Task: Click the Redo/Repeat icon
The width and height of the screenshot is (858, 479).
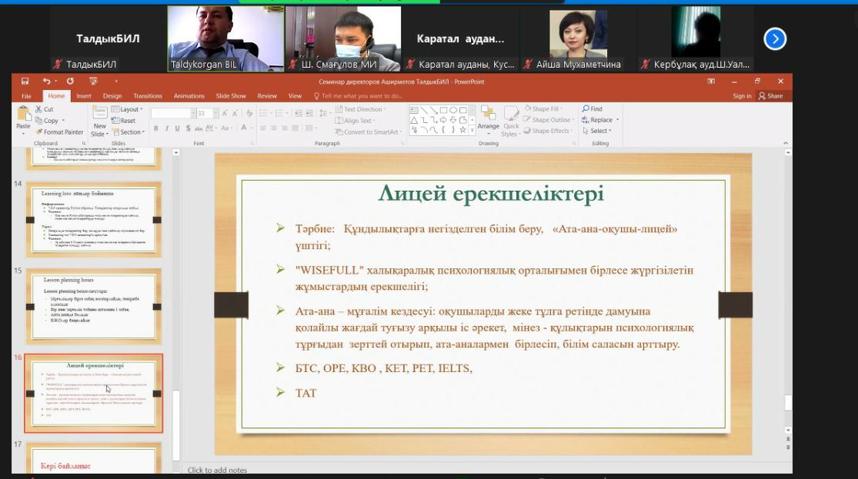Action: click(70, 81)
